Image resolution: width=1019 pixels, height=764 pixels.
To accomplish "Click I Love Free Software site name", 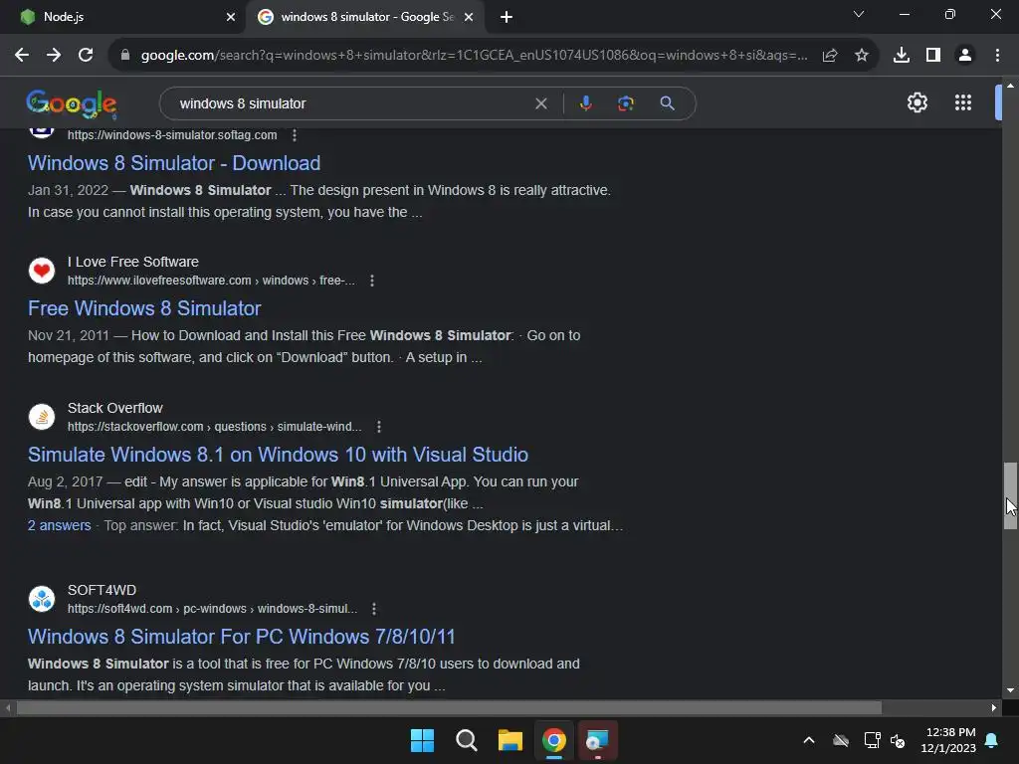I will coord(133,262).
